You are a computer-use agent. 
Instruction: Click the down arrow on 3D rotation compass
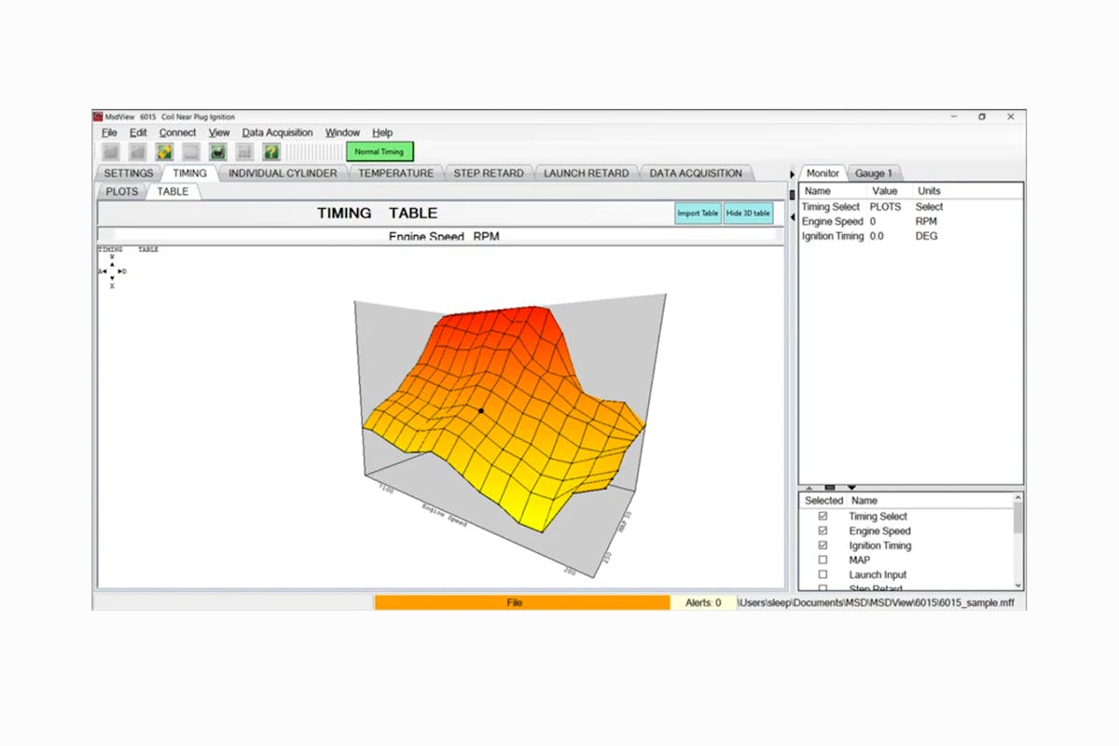112,279
